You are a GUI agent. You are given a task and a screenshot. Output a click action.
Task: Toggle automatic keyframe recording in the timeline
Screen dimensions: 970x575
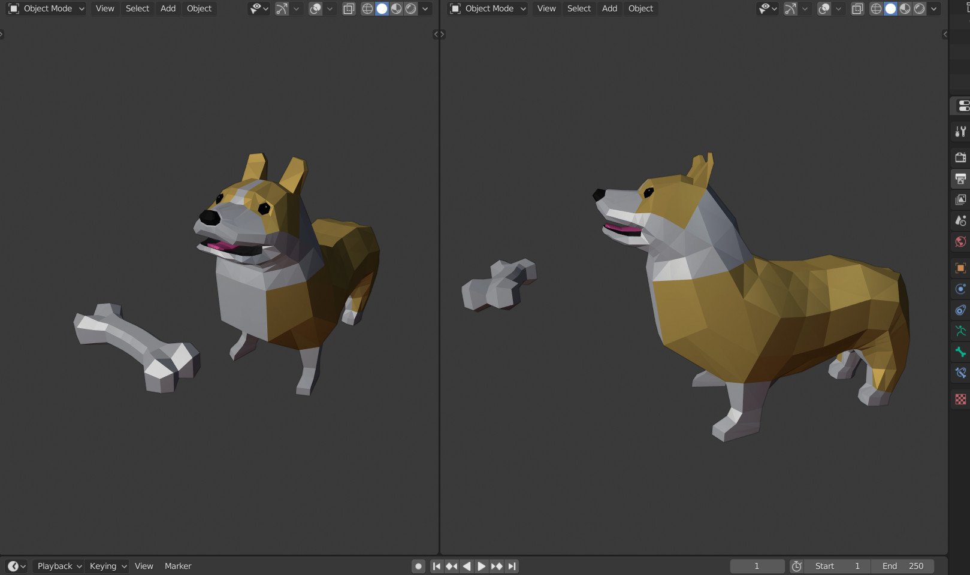tap(418, 566)
